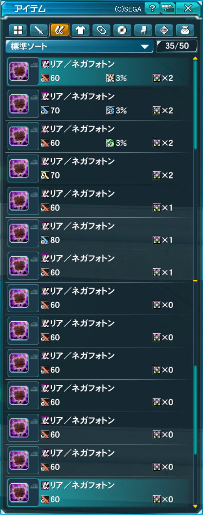Click the sort dropdown arrow
The width and height of the screenshot is (203, 515).
145,47
